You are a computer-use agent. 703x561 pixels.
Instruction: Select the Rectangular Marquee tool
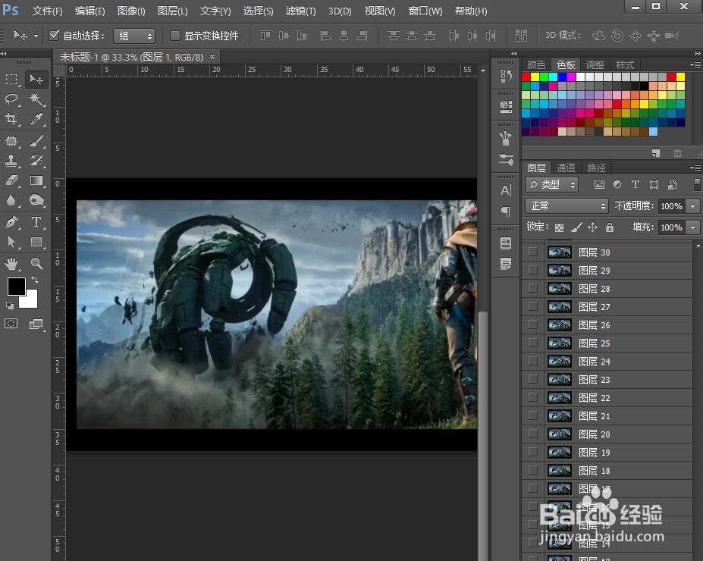coord(11,80)
